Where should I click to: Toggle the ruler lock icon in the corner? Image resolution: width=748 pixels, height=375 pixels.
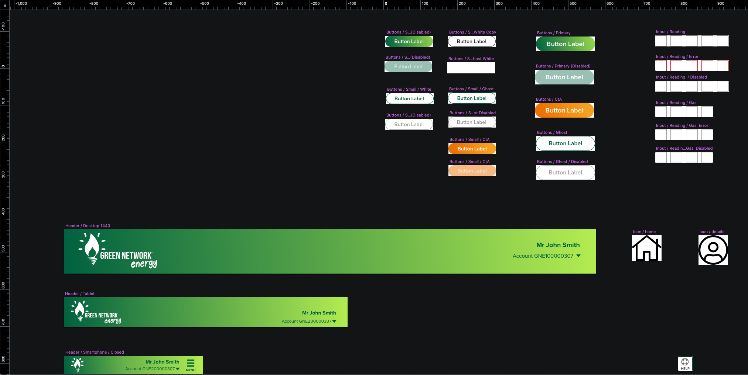(x=5, y=5)
